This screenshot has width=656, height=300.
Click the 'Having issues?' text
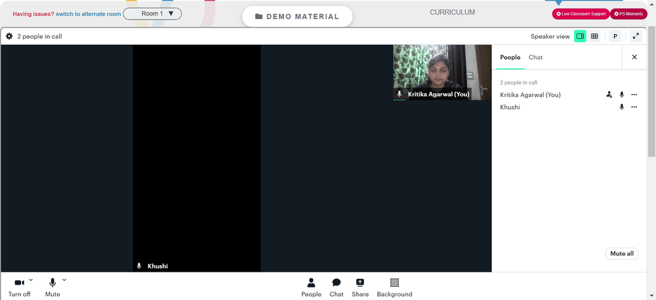[x=33, y=14]
